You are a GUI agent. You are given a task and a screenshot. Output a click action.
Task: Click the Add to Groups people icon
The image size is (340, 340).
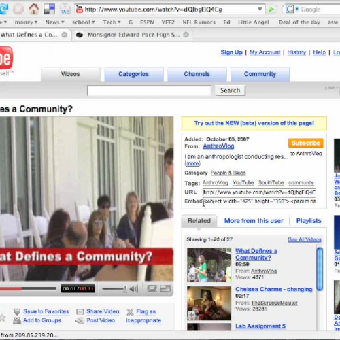(x=17, y=320)
